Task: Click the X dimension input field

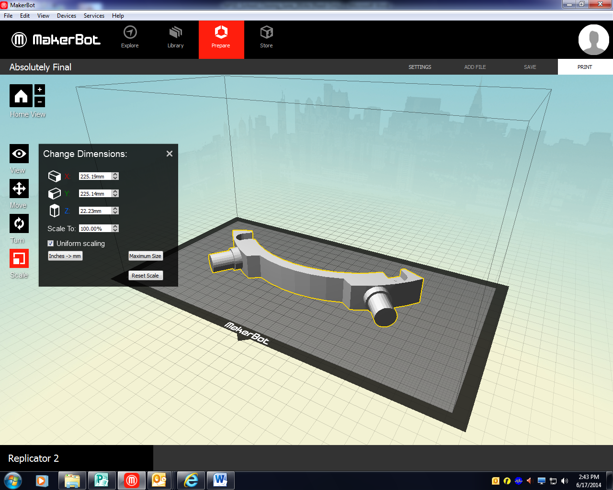Action: (x=95, y=176)
